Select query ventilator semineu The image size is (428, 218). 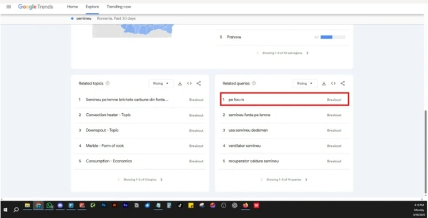(284, 146)
